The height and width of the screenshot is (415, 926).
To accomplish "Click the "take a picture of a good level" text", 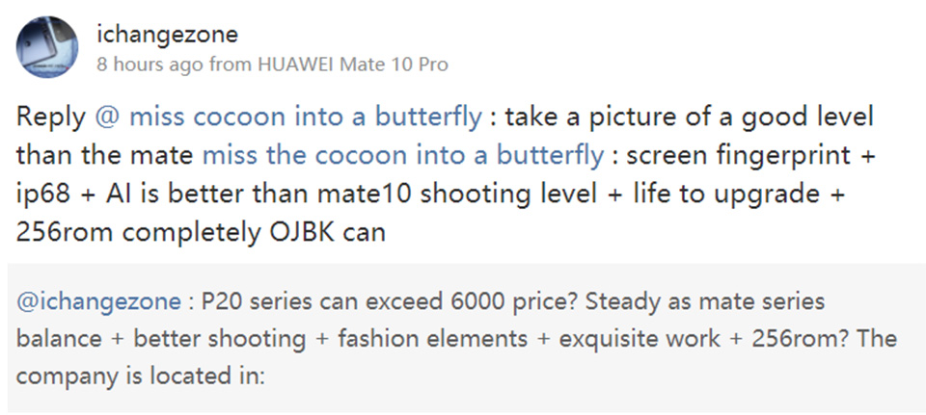I will [x=689, y=118].
